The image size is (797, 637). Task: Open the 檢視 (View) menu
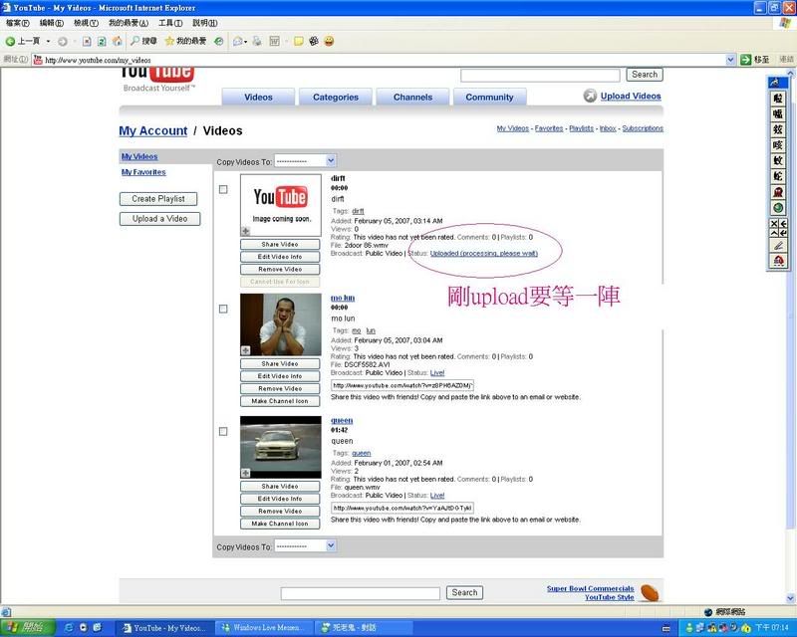coord(86,23)
